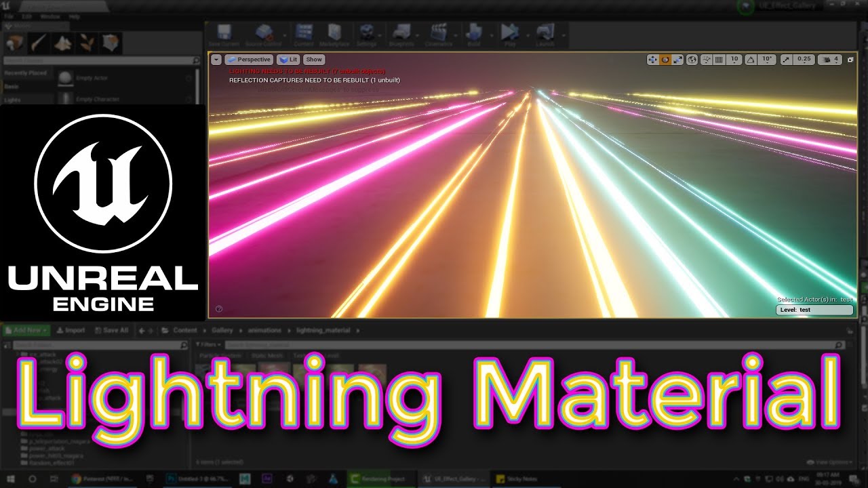
Task: Maximize or restore the viewport
Action: [x=851, y=60]
